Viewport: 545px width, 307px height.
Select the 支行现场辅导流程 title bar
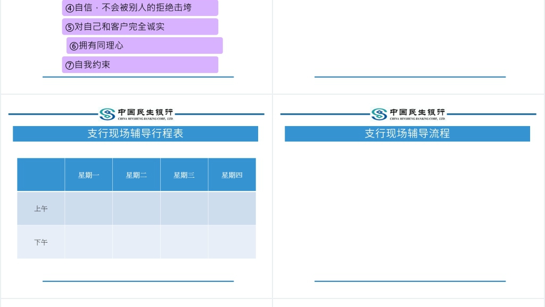(x=407, y=134)
